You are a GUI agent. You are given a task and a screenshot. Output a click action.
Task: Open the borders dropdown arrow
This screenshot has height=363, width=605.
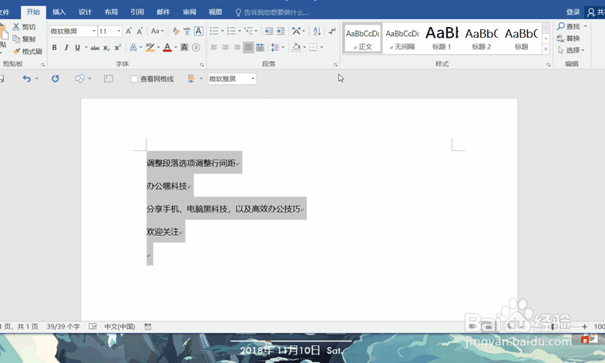point(322,48)
